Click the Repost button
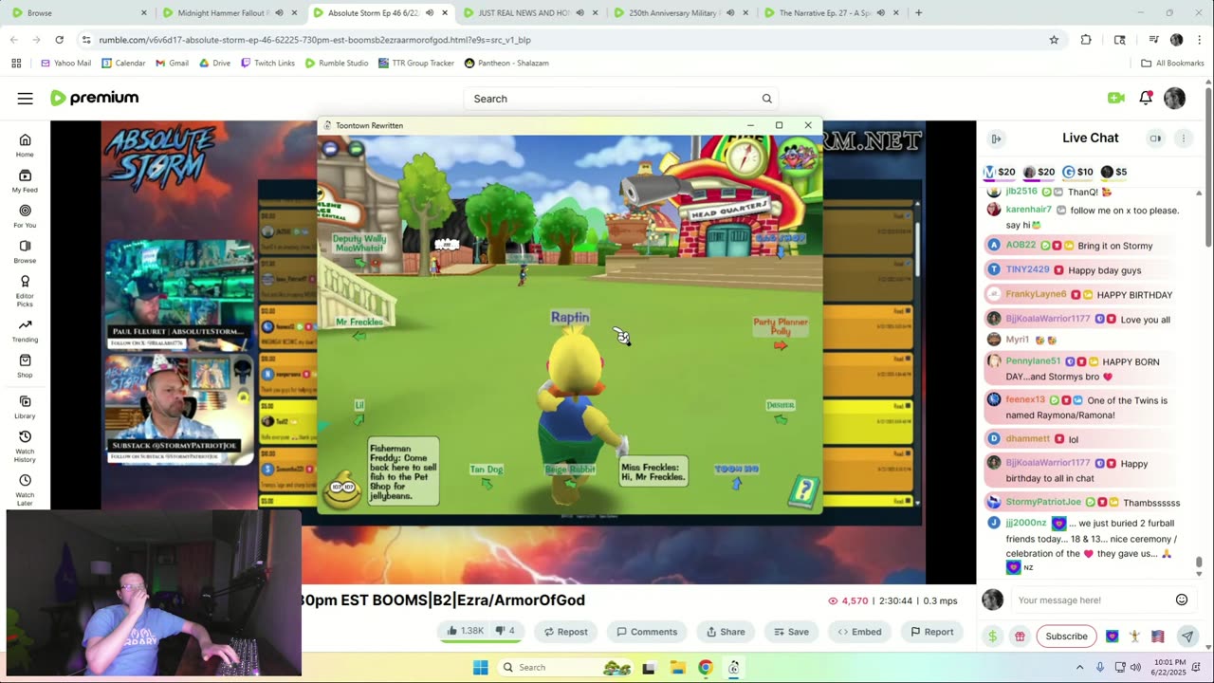The image size is (1214, 683). point(565,632)
